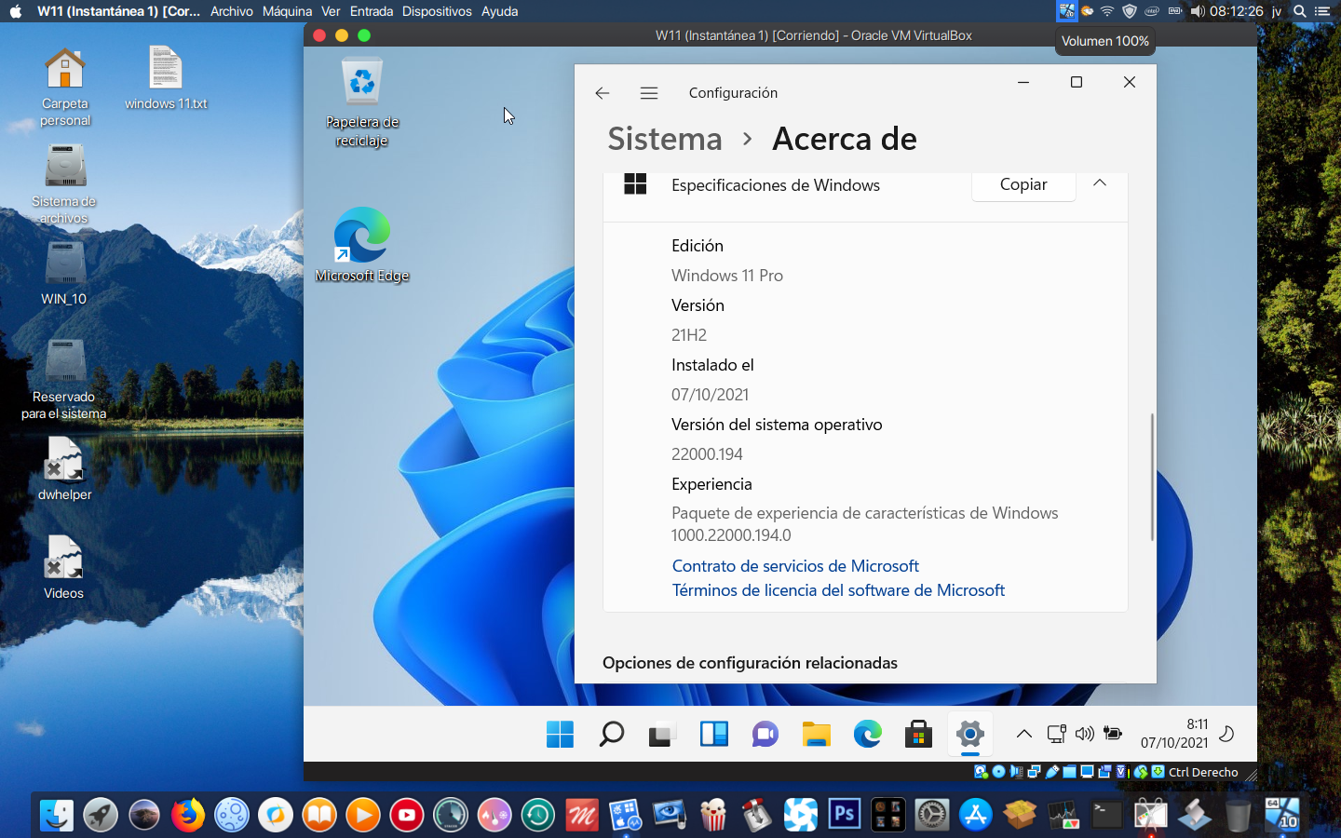Open the Ayuda menu

pyautogui.click(x=499, y=11)
